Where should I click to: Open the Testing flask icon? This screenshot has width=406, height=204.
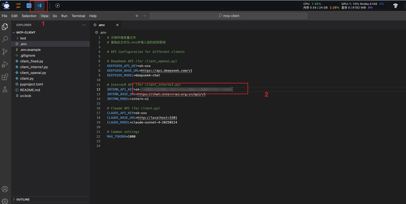click(x=5, y=90)
